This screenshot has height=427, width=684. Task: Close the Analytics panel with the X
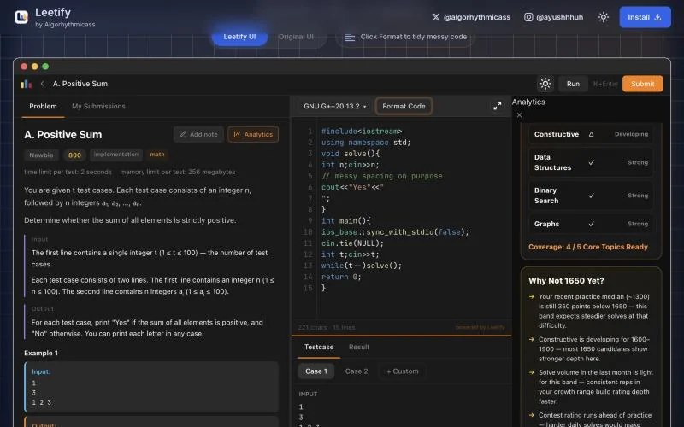pyautogui.click(x=519, y=115)
